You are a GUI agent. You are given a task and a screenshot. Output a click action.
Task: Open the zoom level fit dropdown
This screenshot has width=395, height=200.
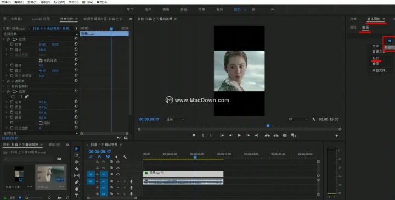tap(176, 119)
